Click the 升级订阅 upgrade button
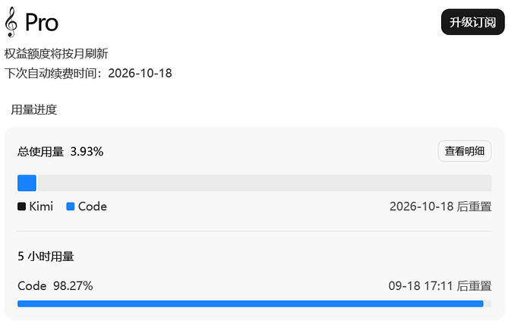The width and height of the screenshot is (524, 324). click(472, 22)
